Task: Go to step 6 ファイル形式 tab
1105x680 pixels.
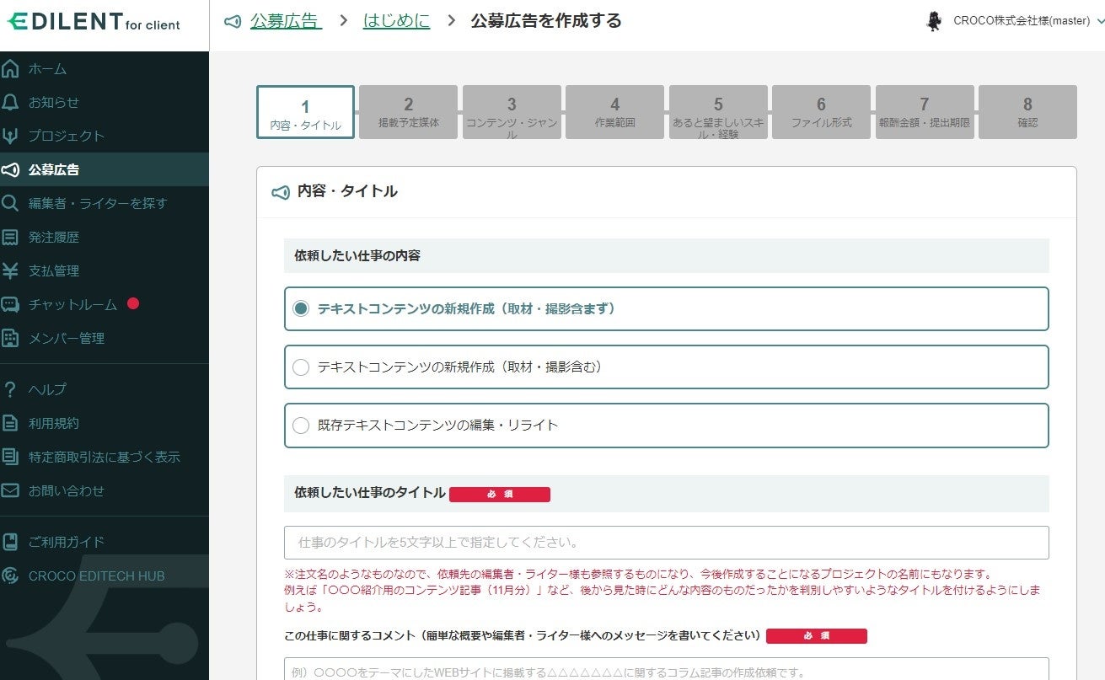Action: point(822,112)
